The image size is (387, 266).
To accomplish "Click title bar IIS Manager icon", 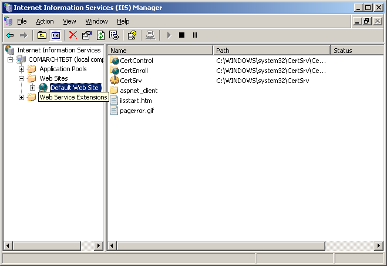I will click(x=8, y=8).
